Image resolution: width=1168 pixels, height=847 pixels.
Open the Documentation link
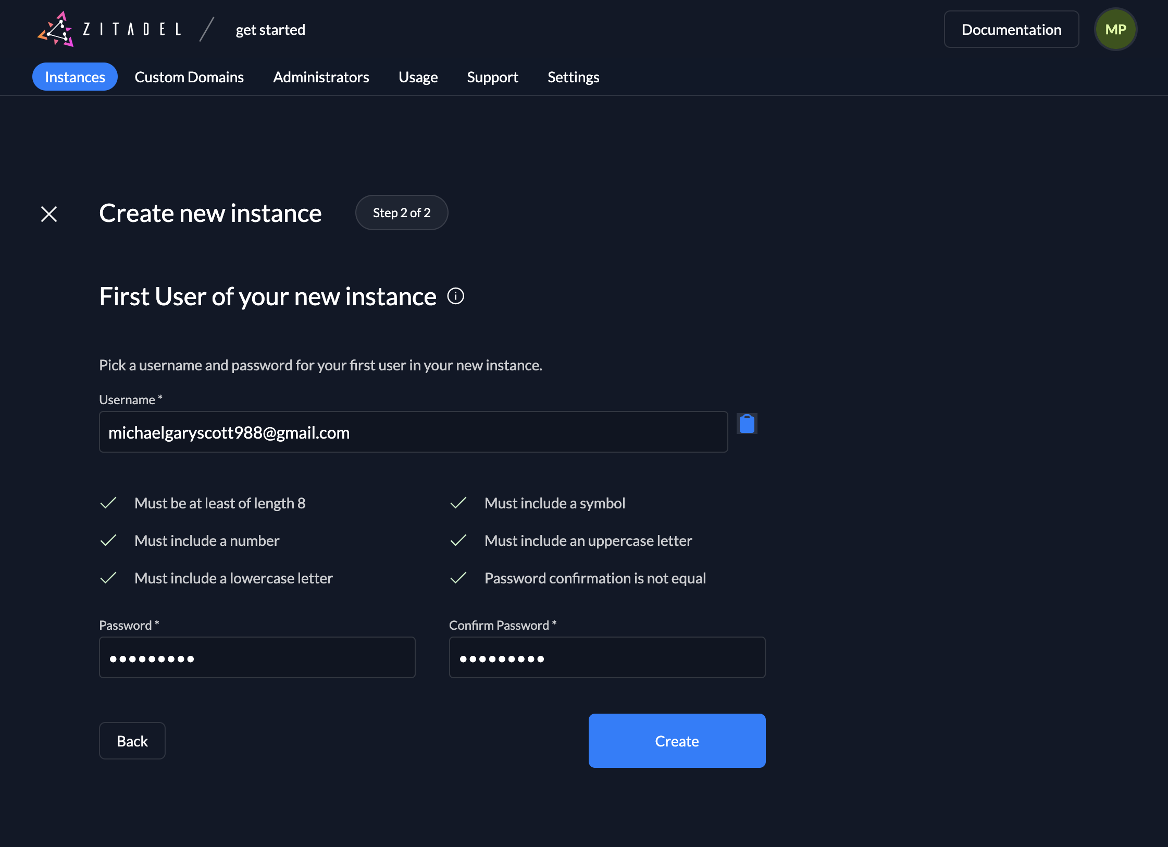(1011, 30)
